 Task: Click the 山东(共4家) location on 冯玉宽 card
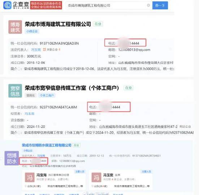point(100,186)
